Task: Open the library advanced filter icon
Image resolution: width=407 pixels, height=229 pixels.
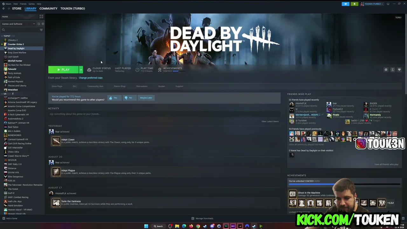Action: pyautogui.click(x=41, y=30)
